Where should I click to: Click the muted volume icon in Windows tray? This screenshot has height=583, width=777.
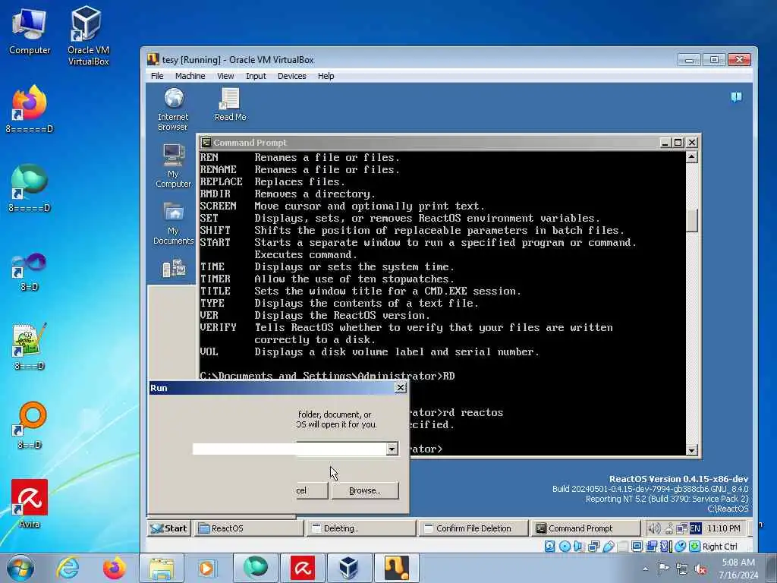tap(700, 569)
